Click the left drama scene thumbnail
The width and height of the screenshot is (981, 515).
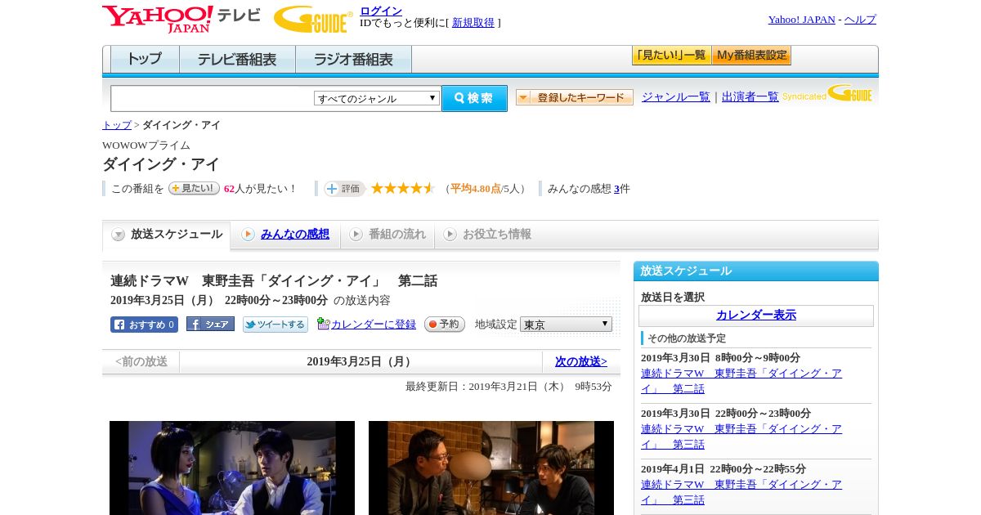coord(232,468)
